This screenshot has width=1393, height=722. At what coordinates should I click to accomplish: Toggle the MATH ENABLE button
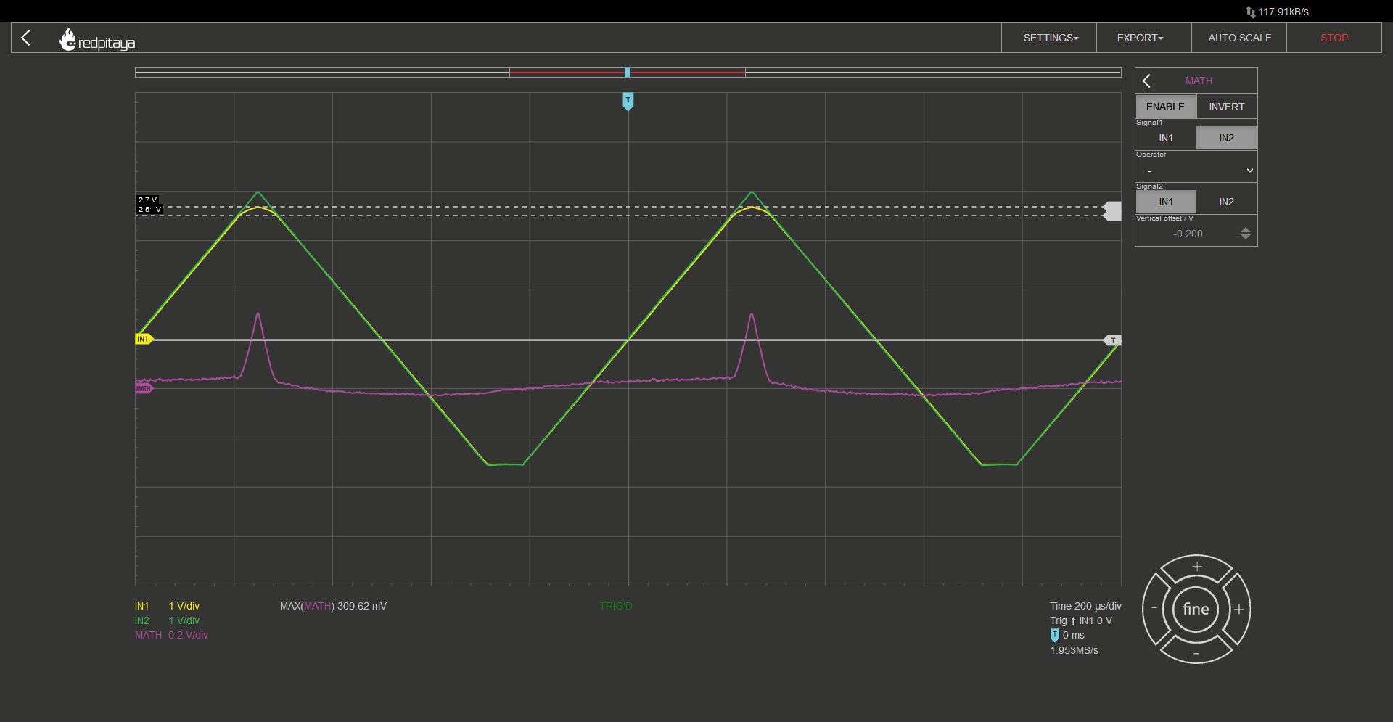(1166, 107)
